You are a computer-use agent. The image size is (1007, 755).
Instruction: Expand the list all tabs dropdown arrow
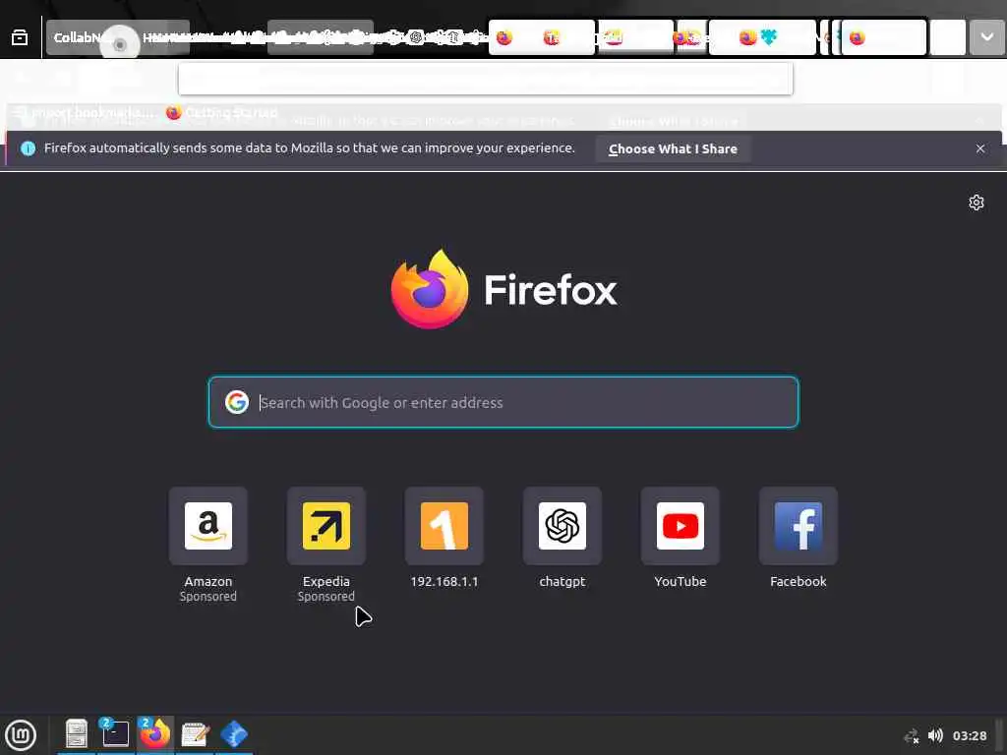tap(987, 37)
